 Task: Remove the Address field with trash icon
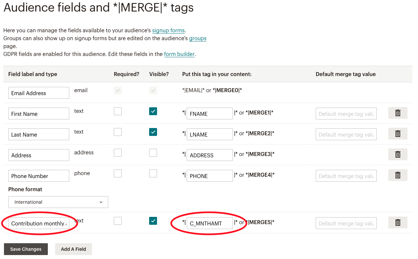point(398,155)
